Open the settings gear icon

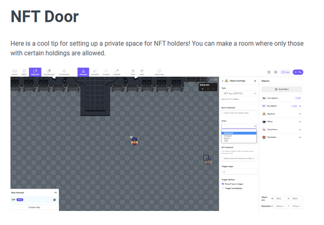275,72
